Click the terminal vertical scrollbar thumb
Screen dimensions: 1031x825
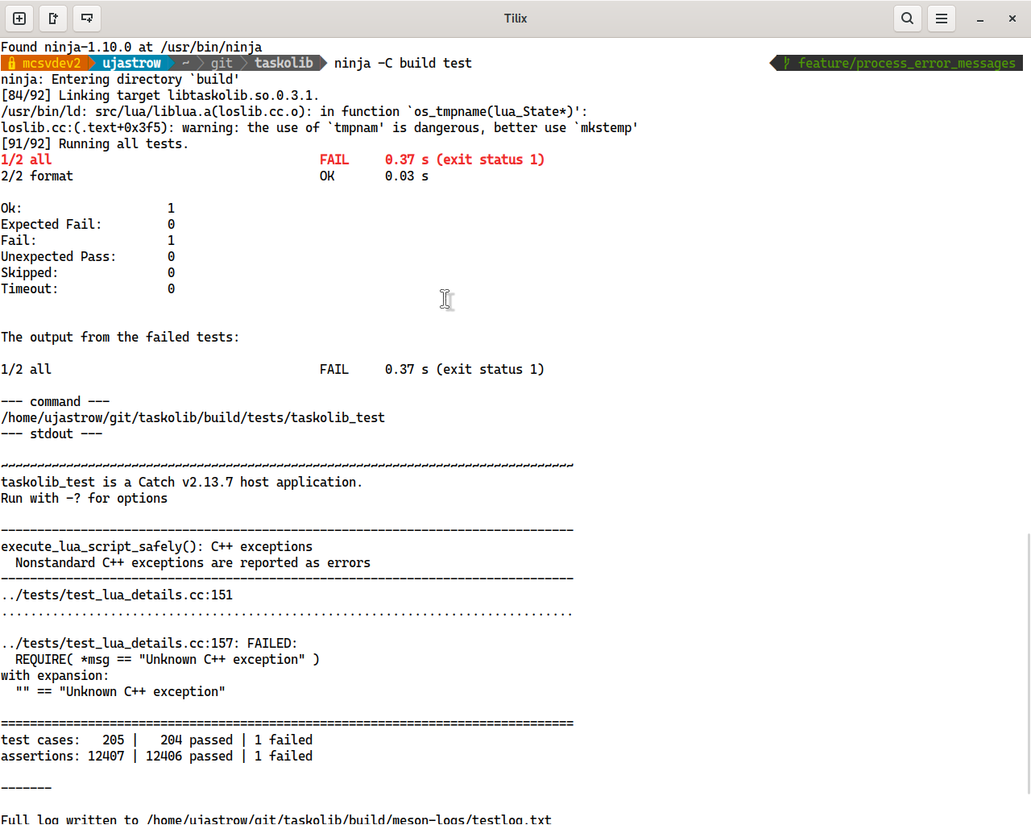pyautogui.click(x=1028, y=663)
